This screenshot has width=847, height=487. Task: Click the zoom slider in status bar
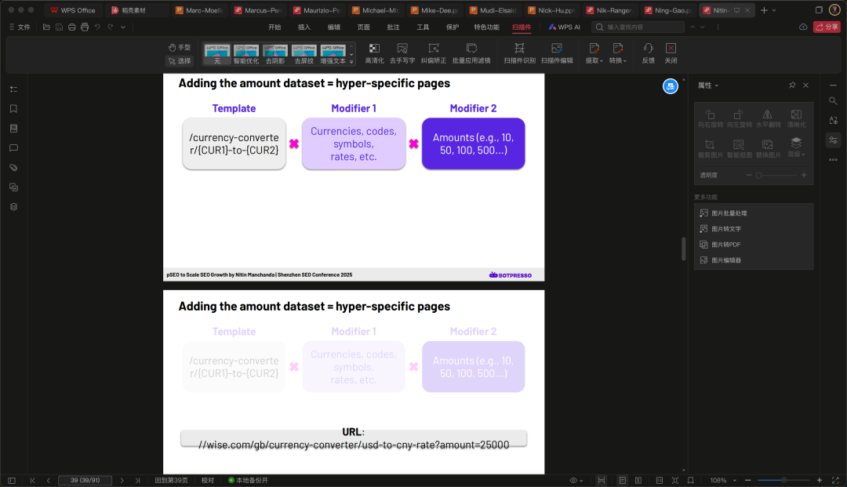783,480
